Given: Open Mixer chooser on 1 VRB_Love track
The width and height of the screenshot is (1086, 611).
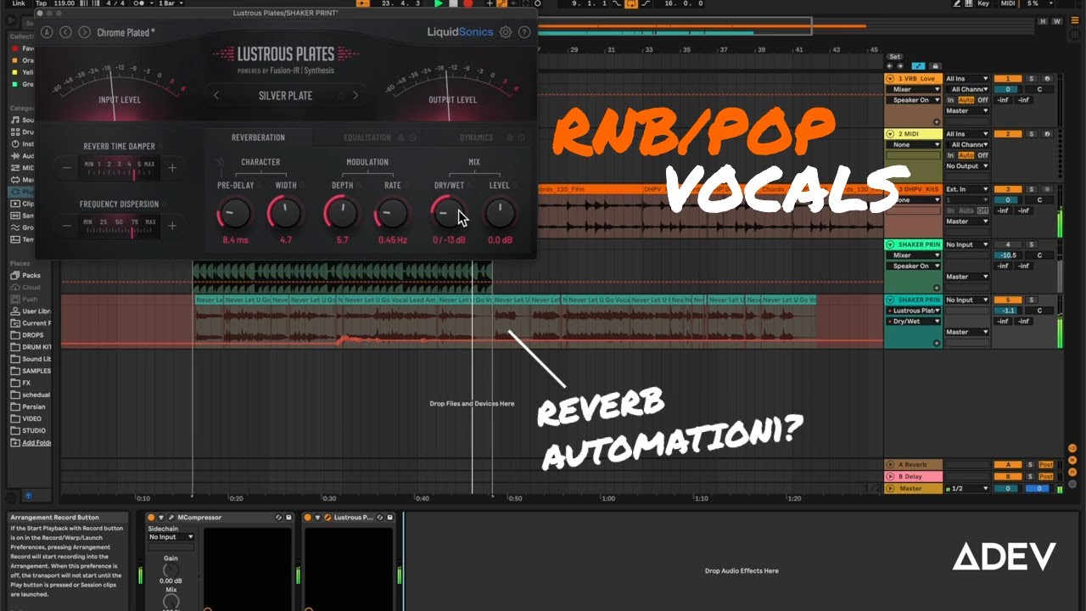Looking at the screenshot, I should coord(914,89).
